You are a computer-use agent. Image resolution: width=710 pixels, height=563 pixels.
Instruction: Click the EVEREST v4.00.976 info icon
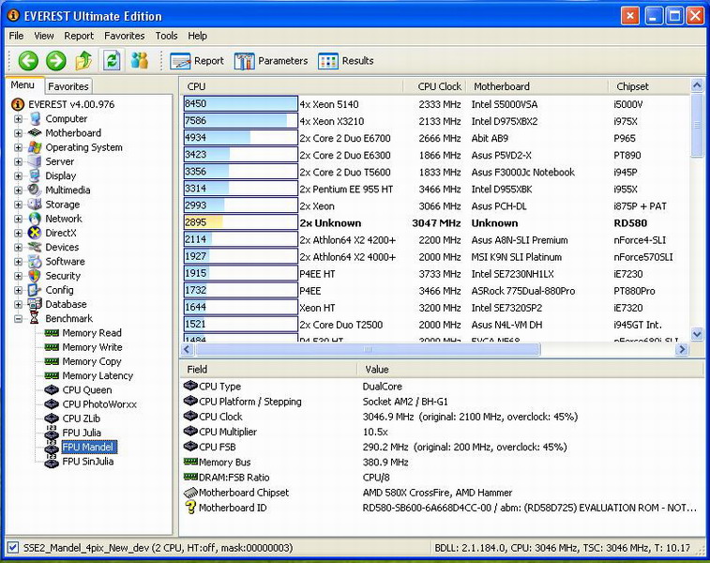pyautogui.click(x=17, y=104)
